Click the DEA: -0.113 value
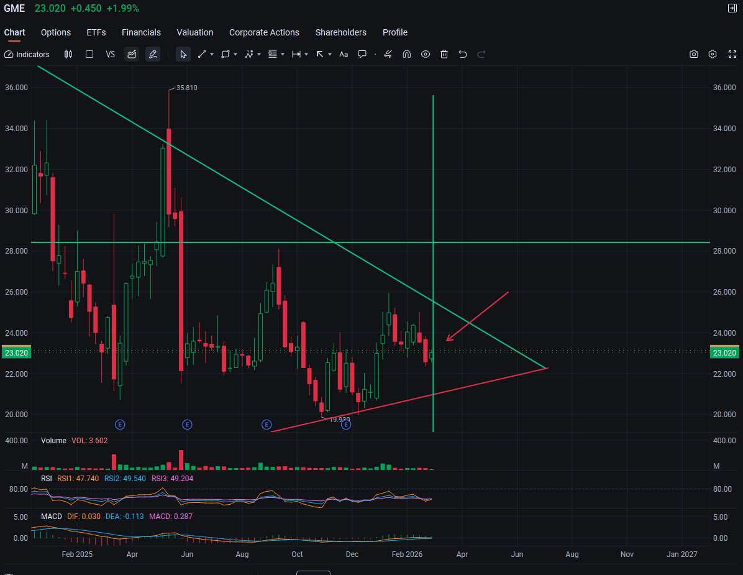The height and width of the screenshot is (575, 743). pyautogui.click(x=124, y=516)
